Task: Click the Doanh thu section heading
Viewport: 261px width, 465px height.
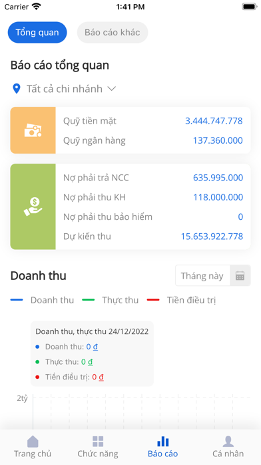Action: [39, 276]
